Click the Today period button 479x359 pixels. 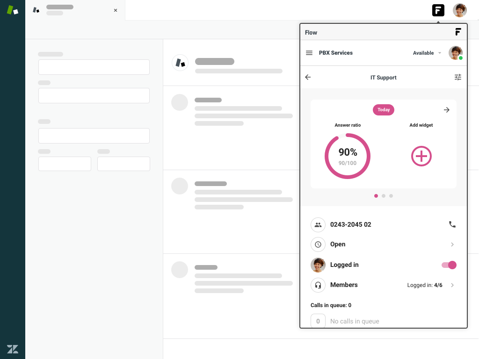click(384, 110)
